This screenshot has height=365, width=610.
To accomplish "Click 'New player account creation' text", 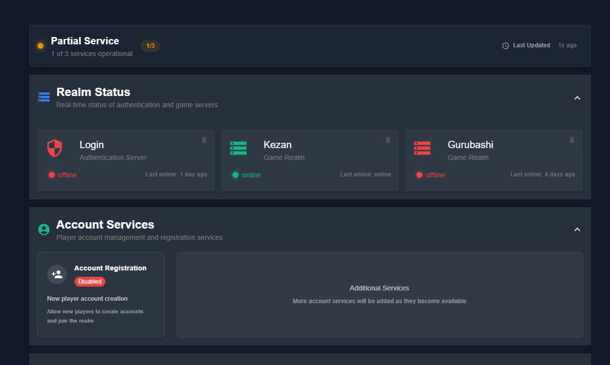I will pos(87,298).
